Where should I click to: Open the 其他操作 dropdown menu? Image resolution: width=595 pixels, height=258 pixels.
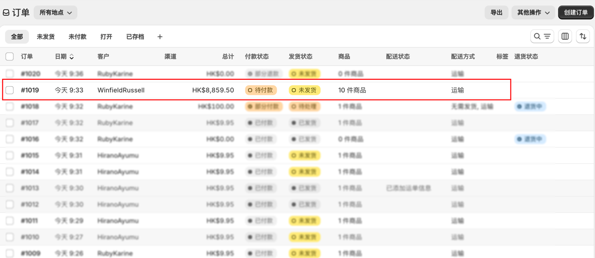point(533,12)
